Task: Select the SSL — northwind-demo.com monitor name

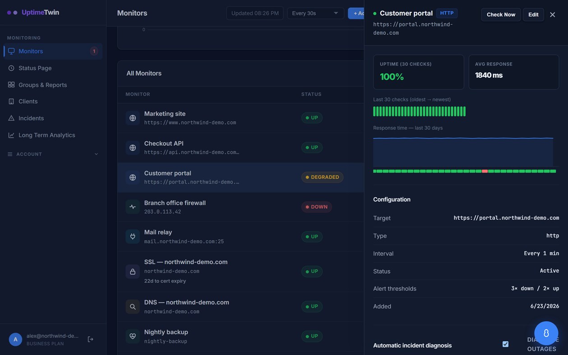Action: tap(186, 262)
